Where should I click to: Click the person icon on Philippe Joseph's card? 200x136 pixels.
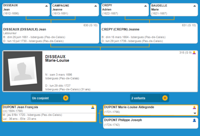click(194, 120)
